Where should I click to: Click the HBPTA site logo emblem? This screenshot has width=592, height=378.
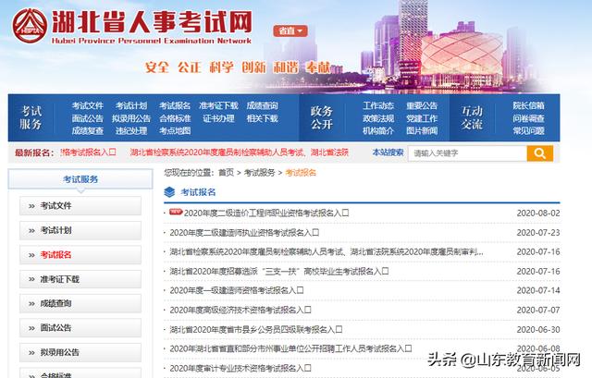(30, 26)
